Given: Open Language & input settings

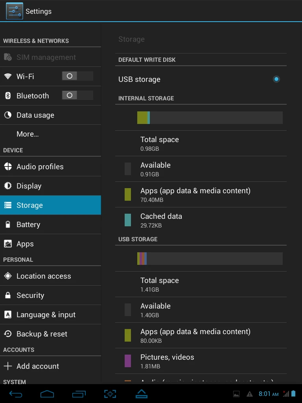Looking at the screenshot, I should 50,314.
